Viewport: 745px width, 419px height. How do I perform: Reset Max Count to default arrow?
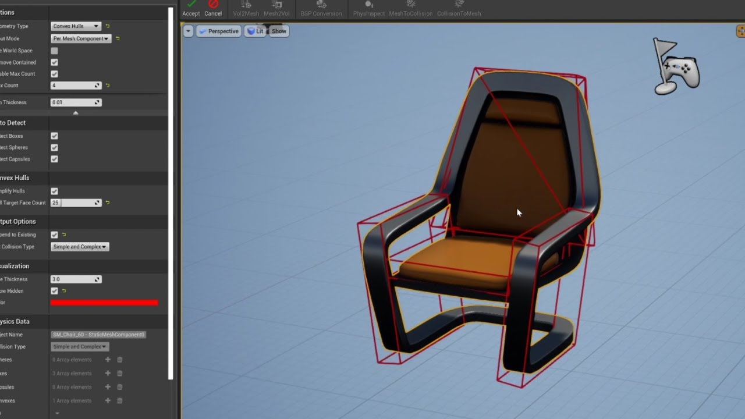[108, 86]
